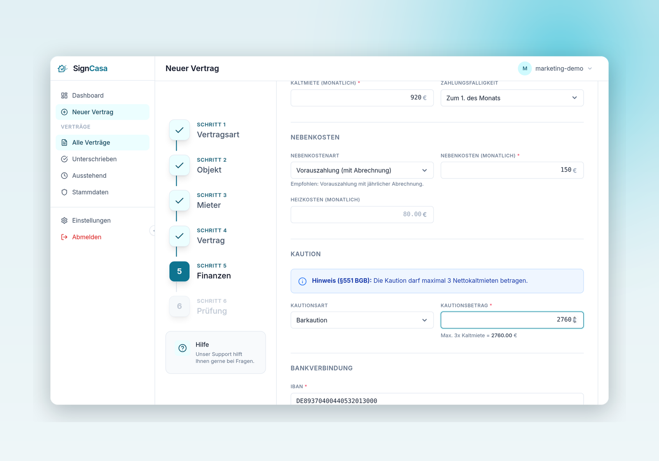Click the Neuer Vertrag plus-circle icon

pyautogui.click(x=64, y=112)
